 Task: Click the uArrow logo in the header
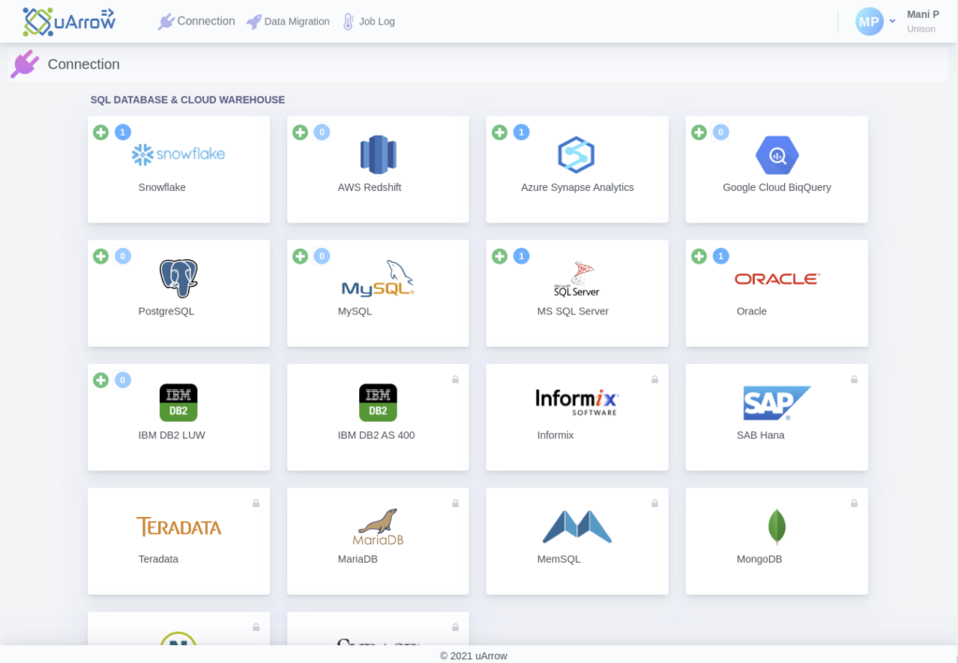pos(68,20)
